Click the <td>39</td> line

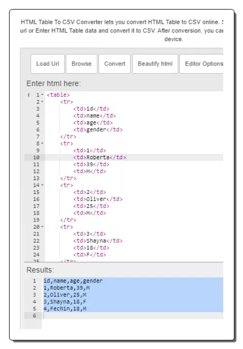point(91,164)
